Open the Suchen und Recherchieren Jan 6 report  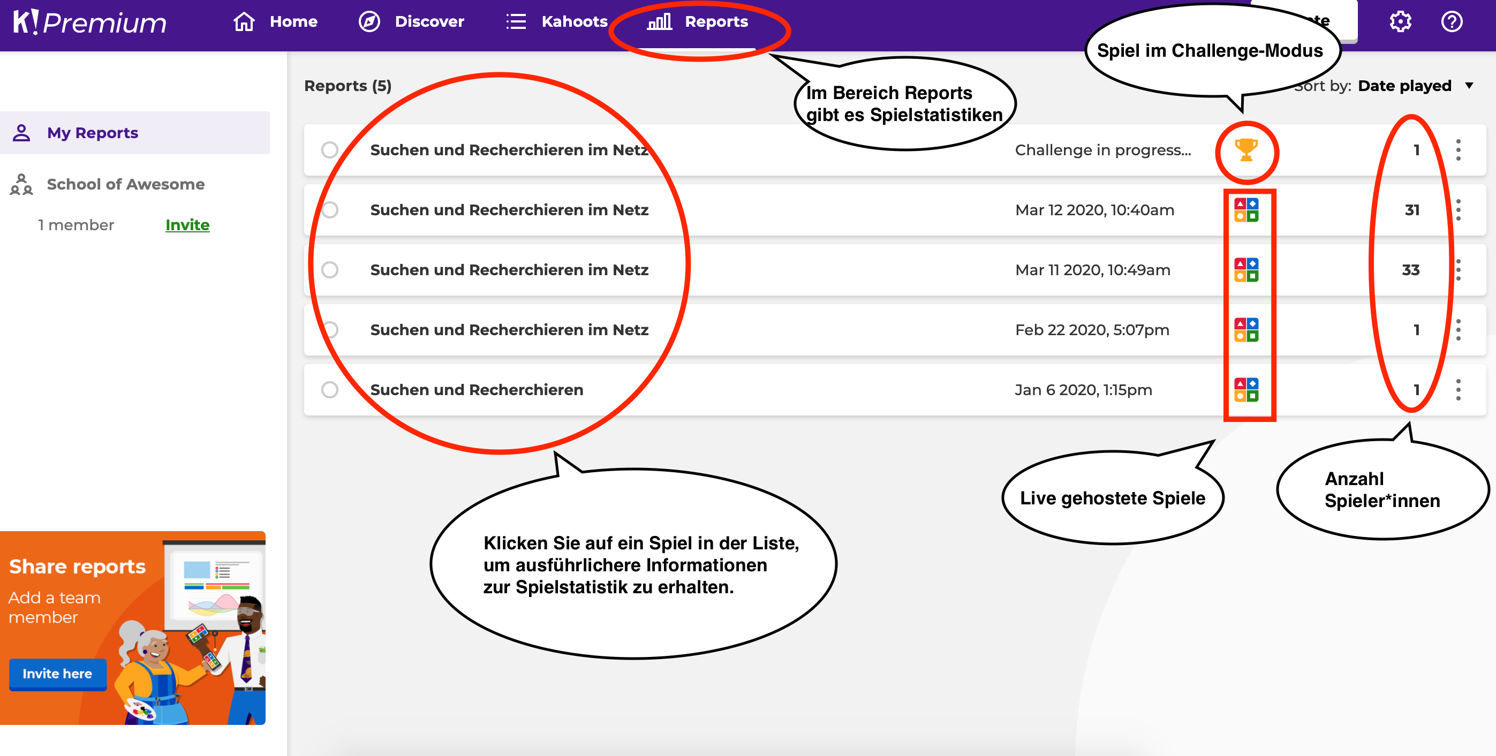(x=477, y=390)
